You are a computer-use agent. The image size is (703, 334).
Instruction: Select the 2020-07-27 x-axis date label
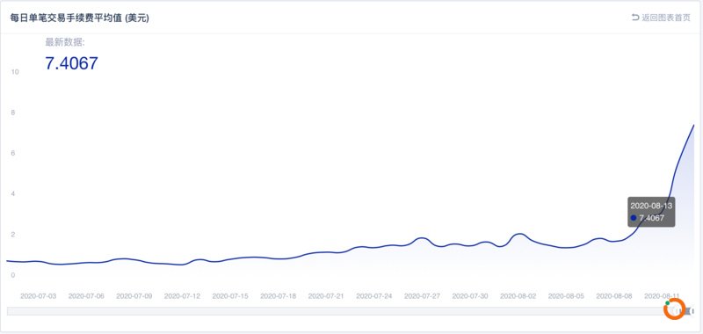[422, 296]
